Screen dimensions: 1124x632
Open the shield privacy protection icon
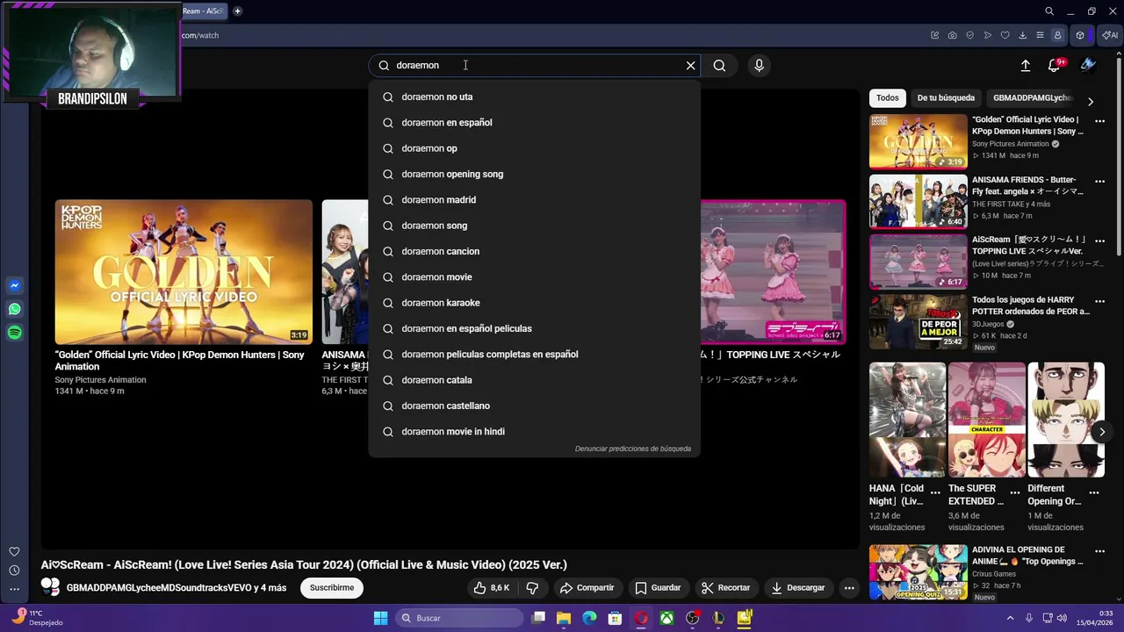[970, 35]
